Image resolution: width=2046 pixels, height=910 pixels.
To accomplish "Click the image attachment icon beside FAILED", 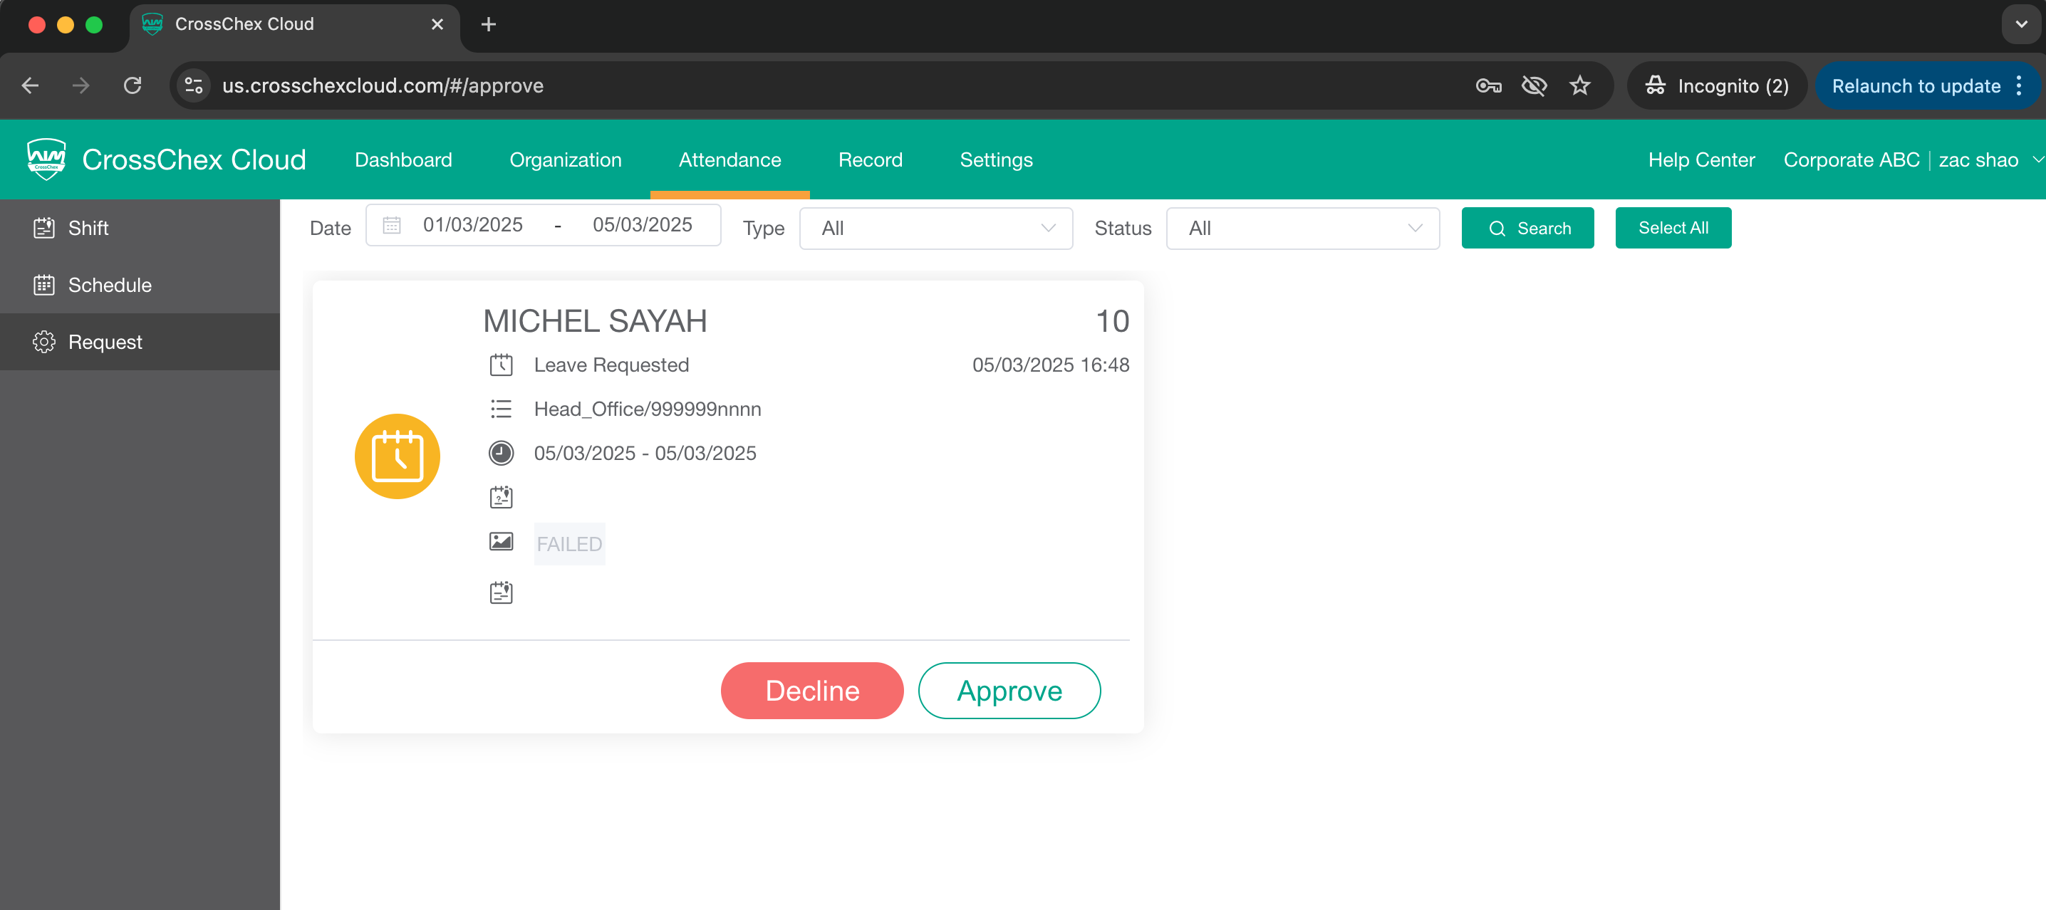I will pyautogui.click(x=502, y=543).
